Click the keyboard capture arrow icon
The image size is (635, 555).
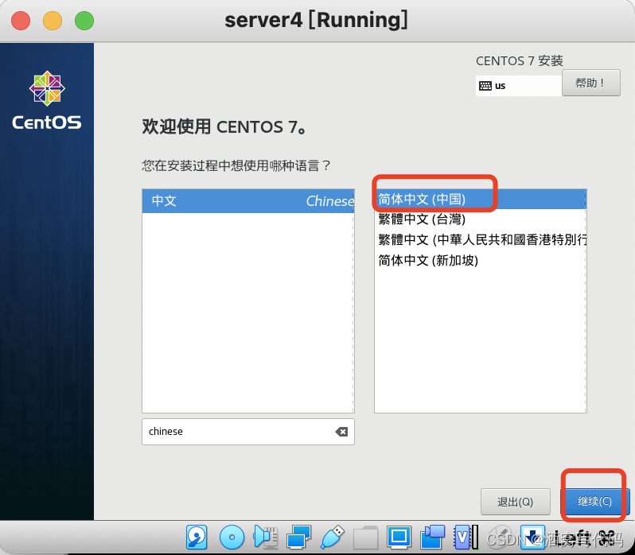tap(532, 537)
